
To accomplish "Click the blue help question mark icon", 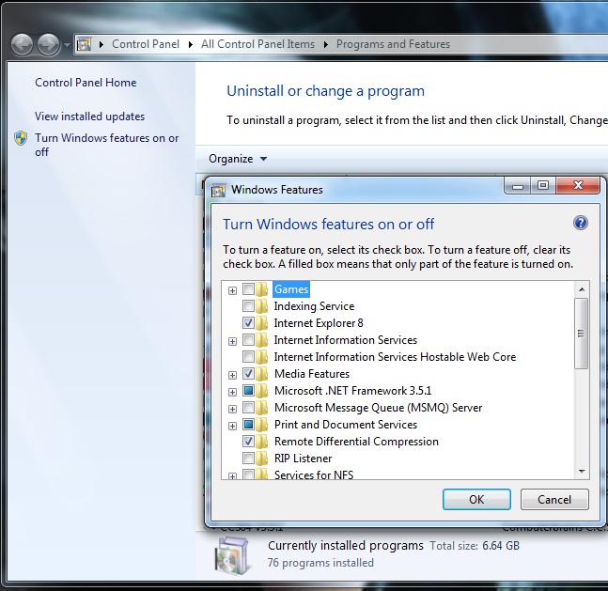I will point(580,224).
